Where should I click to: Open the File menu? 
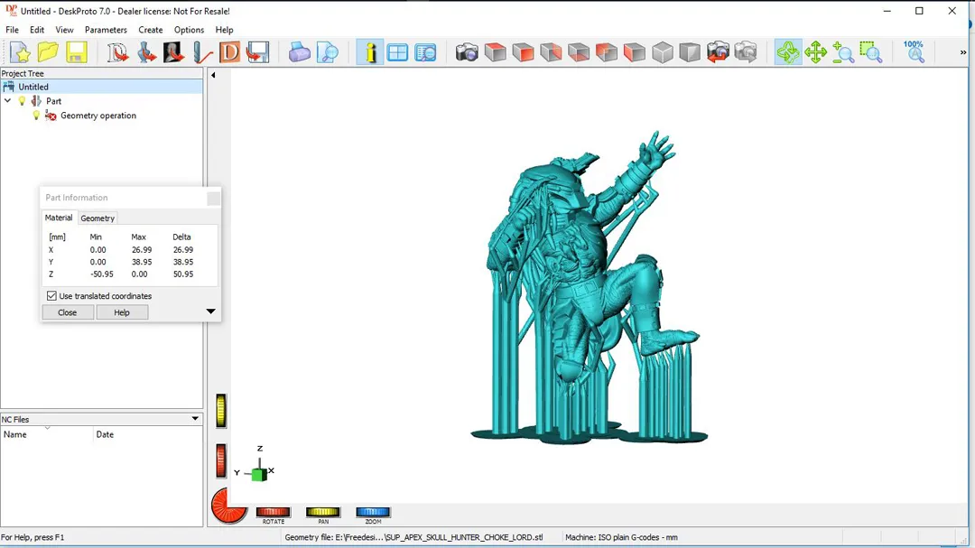12,30
